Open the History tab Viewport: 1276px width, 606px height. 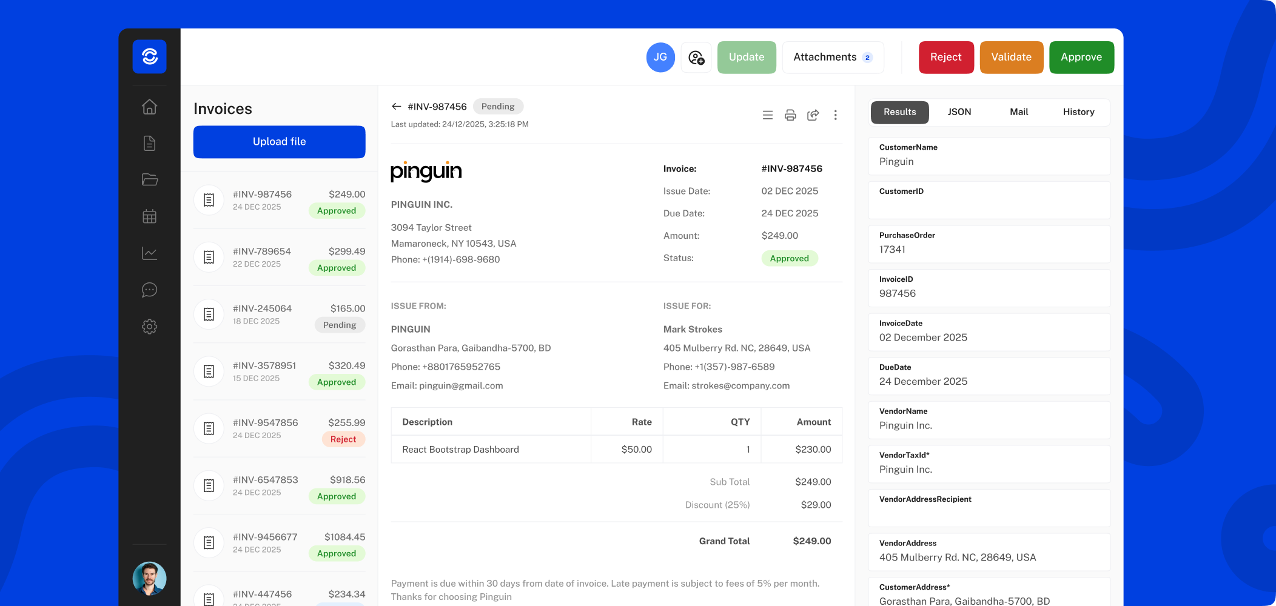click(1078, 112)
